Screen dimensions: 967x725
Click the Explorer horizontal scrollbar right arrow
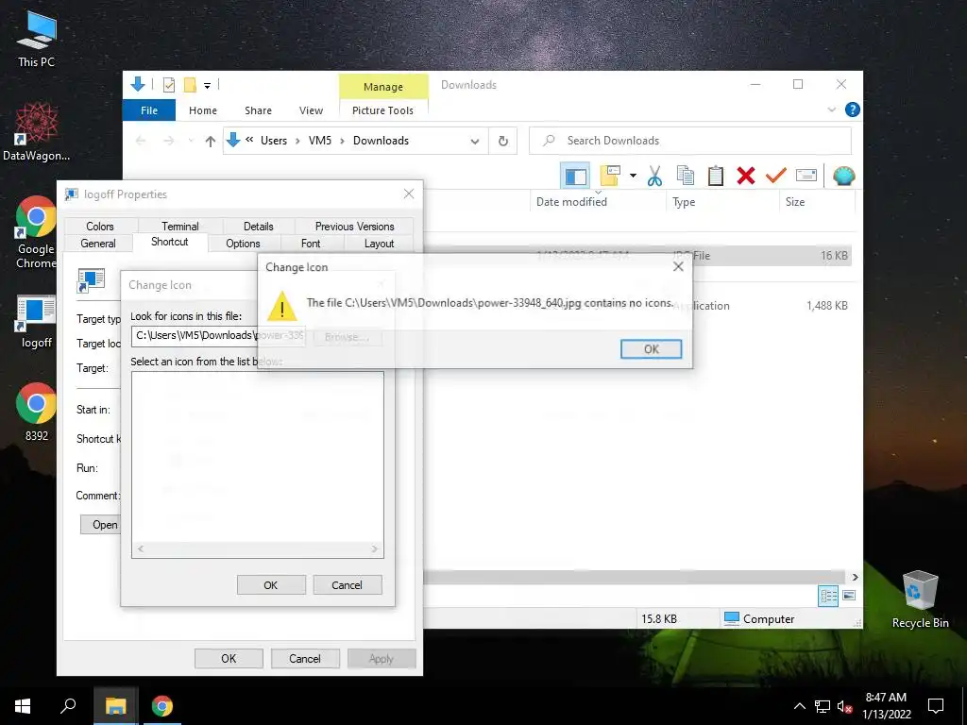pos(855,577)
